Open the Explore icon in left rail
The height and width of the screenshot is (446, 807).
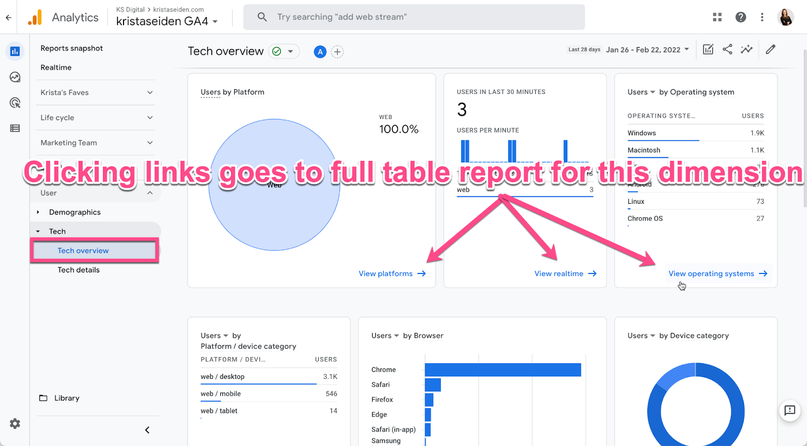(15, 77)
